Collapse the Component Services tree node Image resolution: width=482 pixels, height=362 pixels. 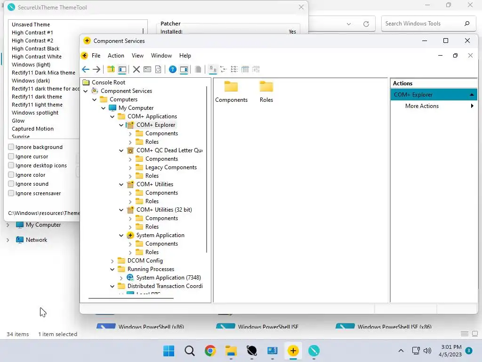tap(86, 91)
